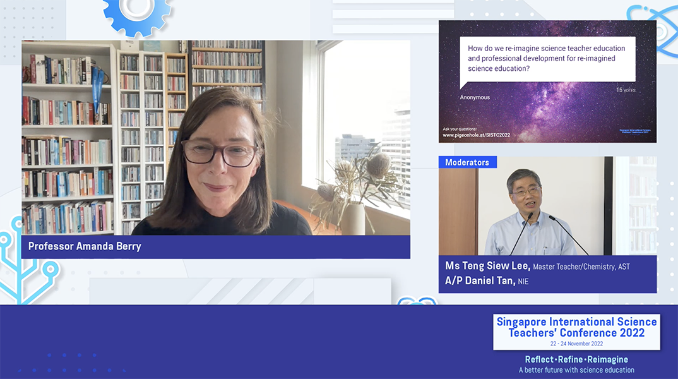
Task: Click Professor Amanda Berry's video feed
Action: pyautogui.click(x=216, y=138)
